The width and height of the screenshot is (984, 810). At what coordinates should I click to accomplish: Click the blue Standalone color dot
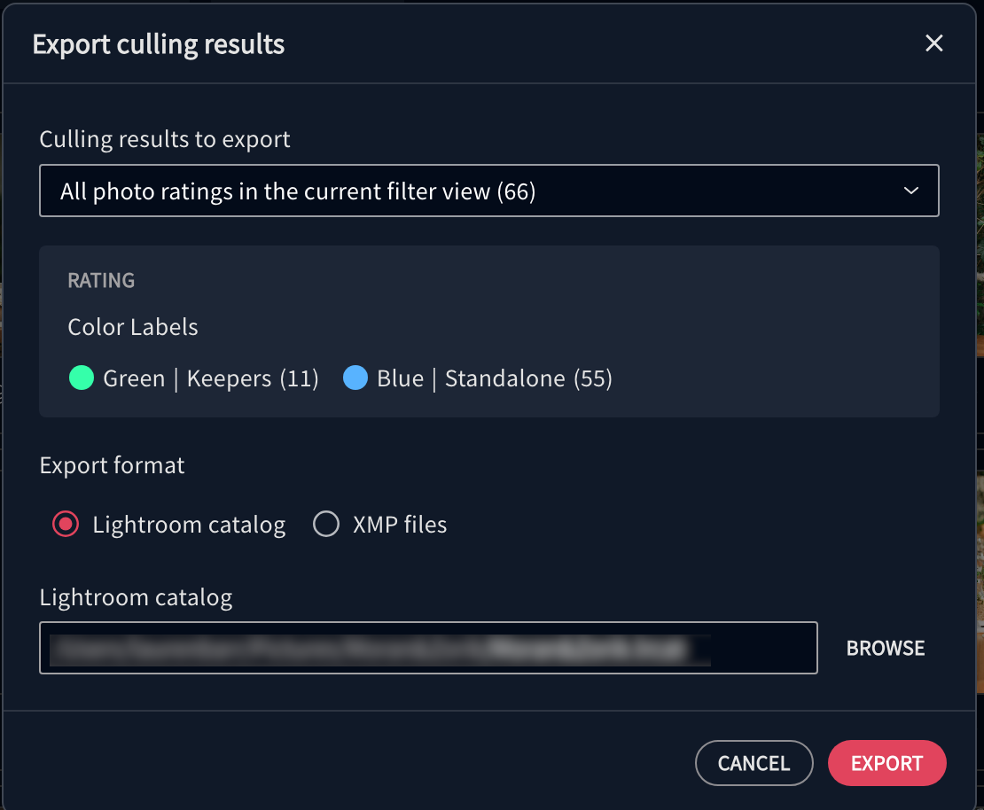[x=355, y=378]
